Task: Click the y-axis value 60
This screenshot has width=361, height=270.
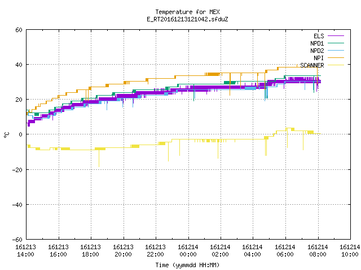Action: click(19, 30)
